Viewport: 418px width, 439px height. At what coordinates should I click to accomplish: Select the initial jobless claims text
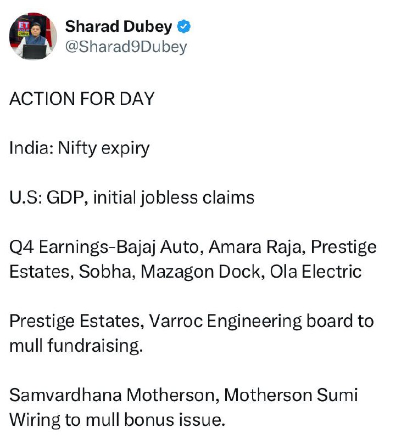pyautogui.click(x=174, y=198)
